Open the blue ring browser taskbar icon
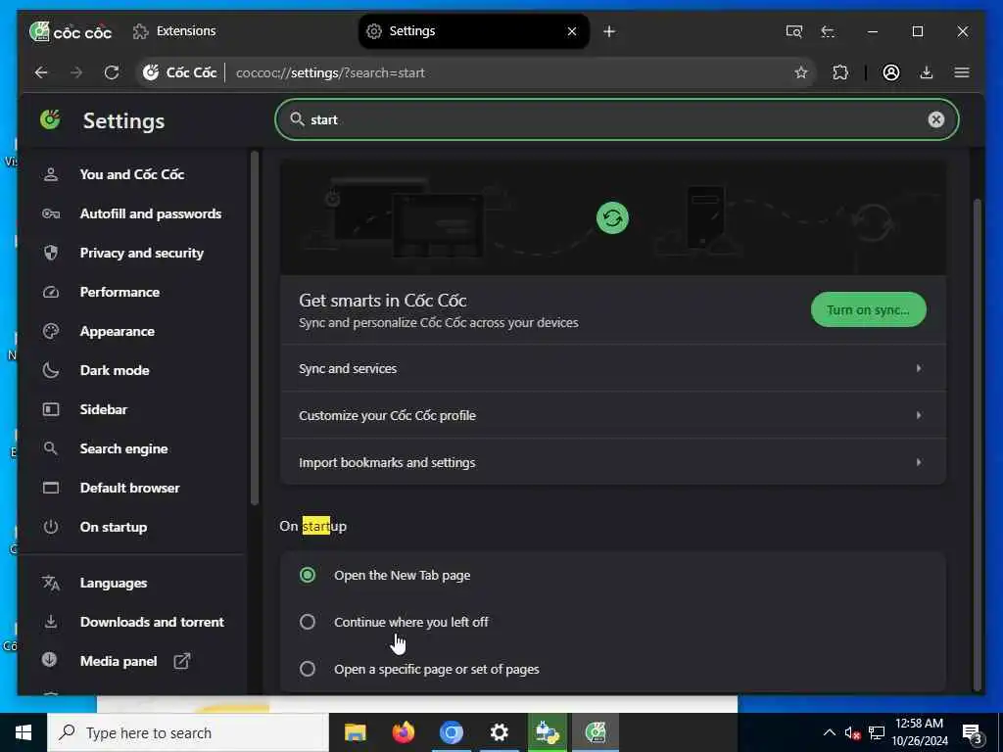The height and width of the screenshot is (752, 1003). point(451,732)
